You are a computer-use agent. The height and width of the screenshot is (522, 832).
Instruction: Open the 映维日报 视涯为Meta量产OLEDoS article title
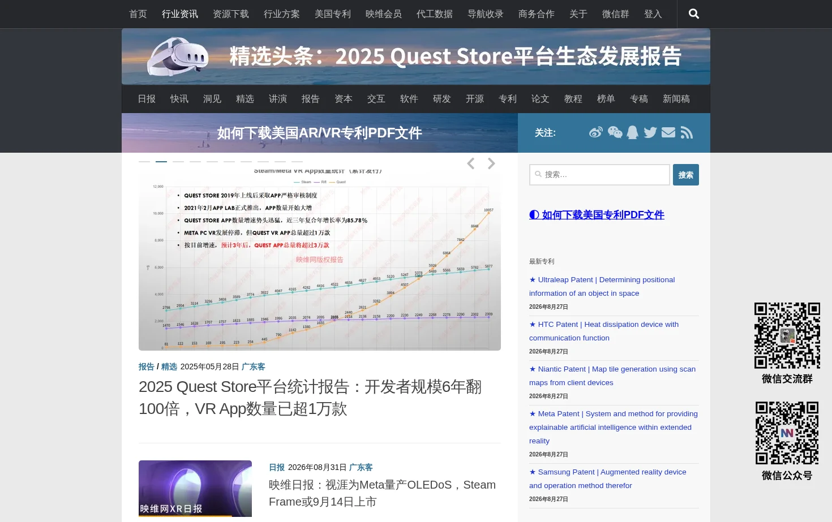coord(382,493)
